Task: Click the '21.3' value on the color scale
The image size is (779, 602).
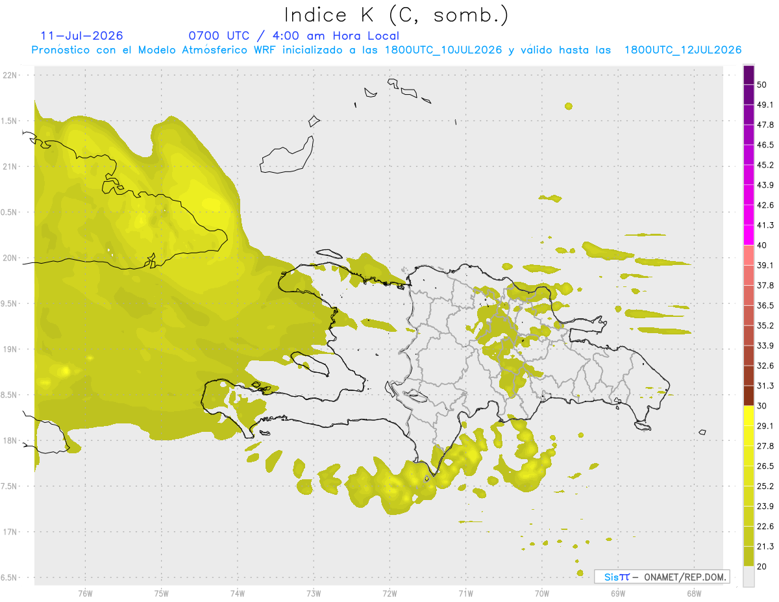Action: coord(765,546)
